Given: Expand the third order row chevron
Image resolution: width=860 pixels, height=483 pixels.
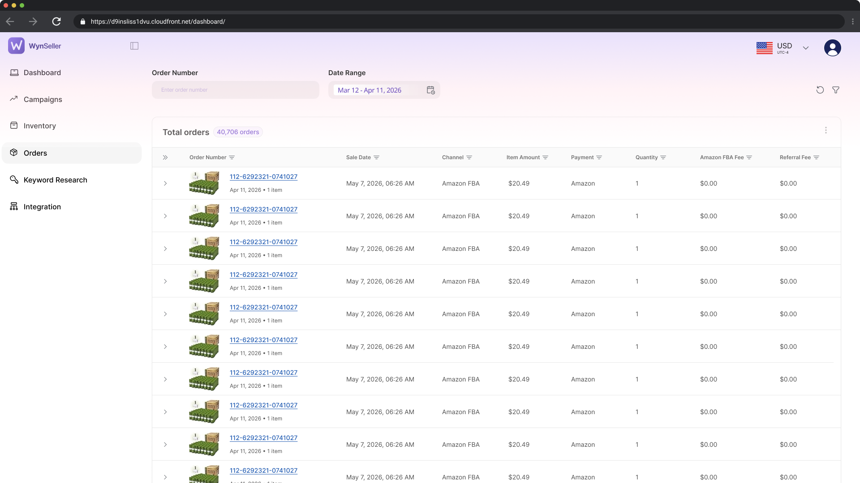Looking at the screenshot, I should [x=165, y=249].
